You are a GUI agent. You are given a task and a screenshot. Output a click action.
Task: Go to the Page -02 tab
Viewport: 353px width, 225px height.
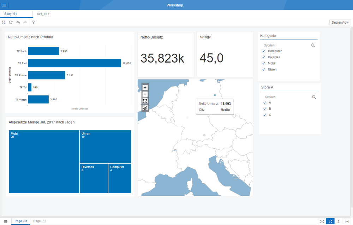[40, 221]
